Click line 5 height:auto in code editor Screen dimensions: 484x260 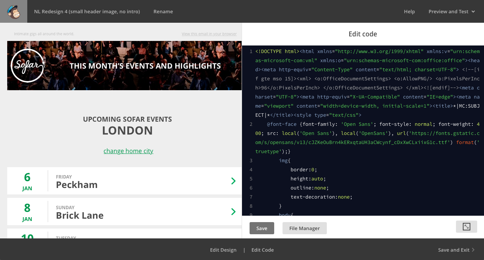308,179
